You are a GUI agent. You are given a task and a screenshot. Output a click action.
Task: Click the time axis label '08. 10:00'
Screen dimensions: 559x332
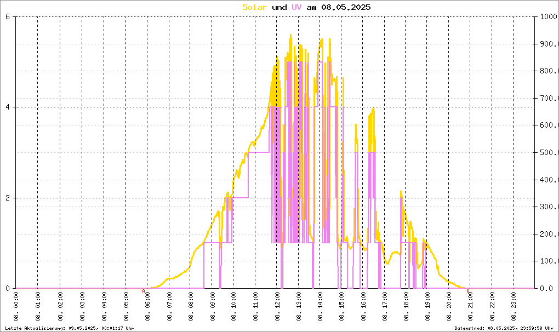[x=233, y=306]
